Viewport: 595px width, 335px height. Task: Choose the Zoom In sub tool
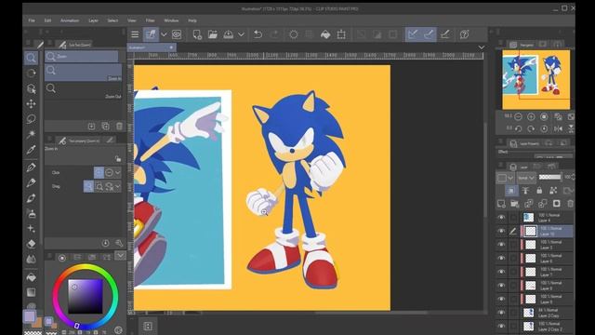point(83,73)
